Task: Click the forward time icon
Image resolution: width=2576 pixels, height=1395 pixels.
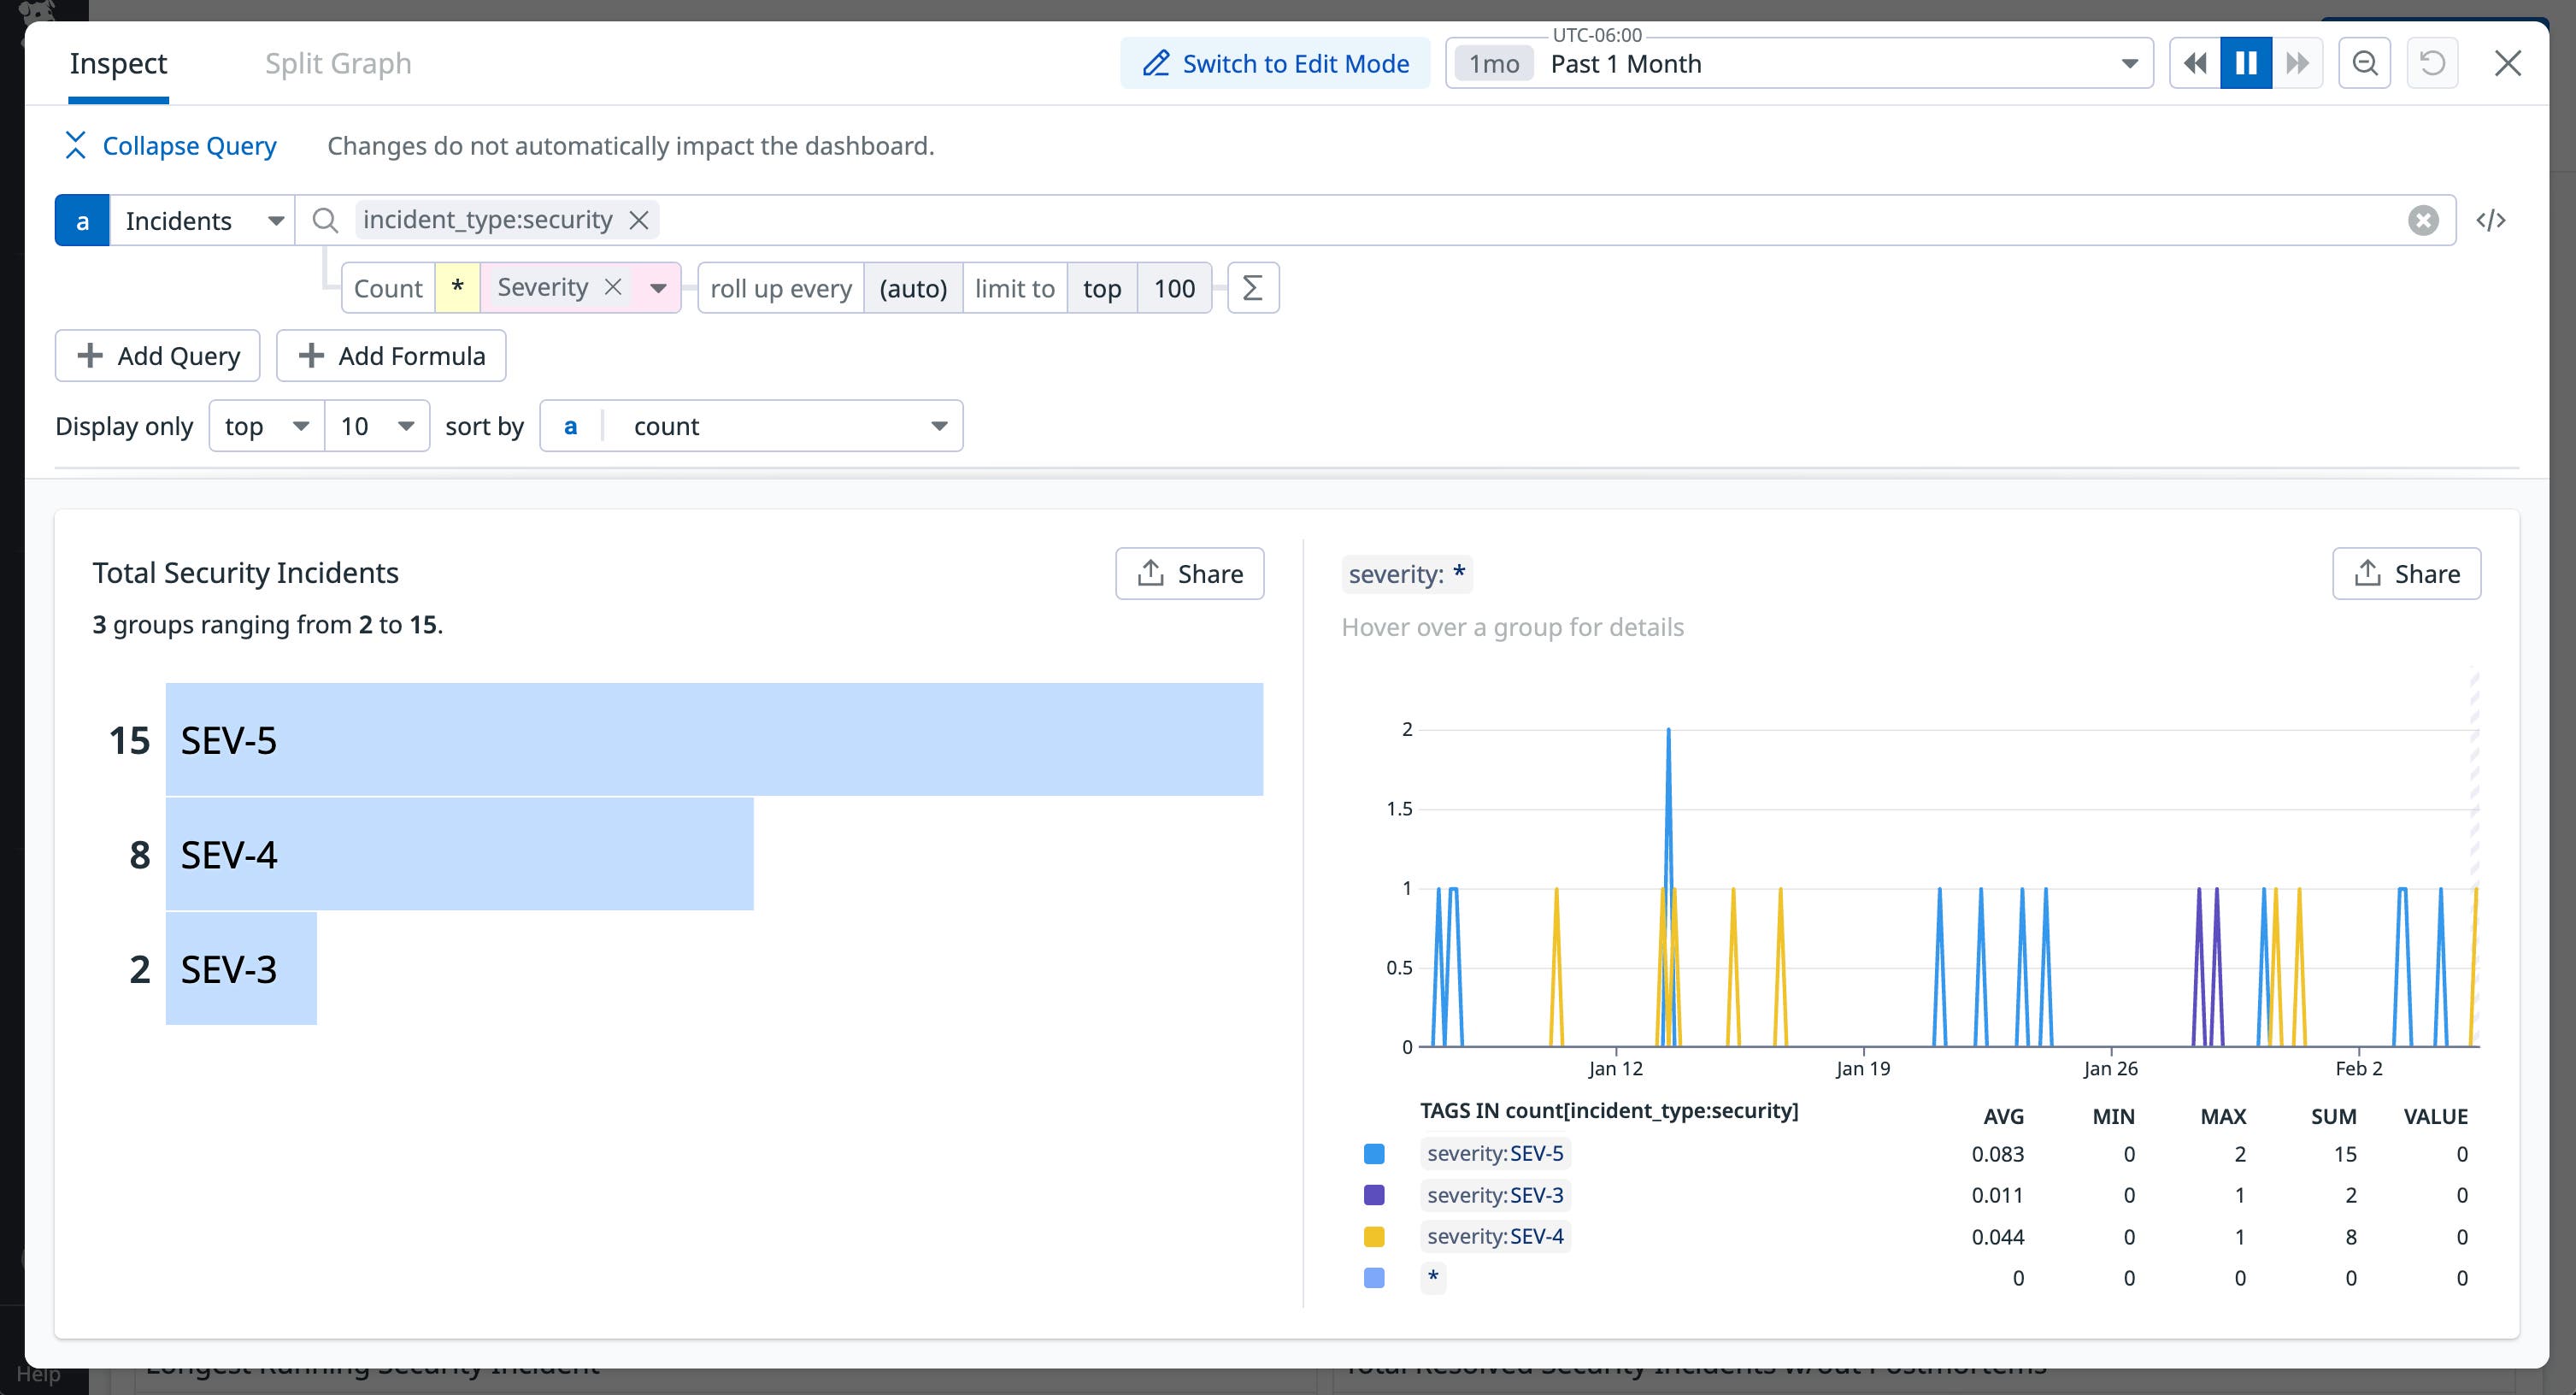Action: [x=2298, y=62]
